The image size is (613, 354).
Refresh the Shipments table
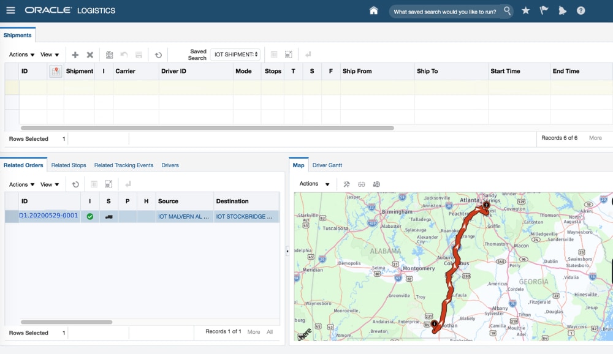(x=158, y=55)
